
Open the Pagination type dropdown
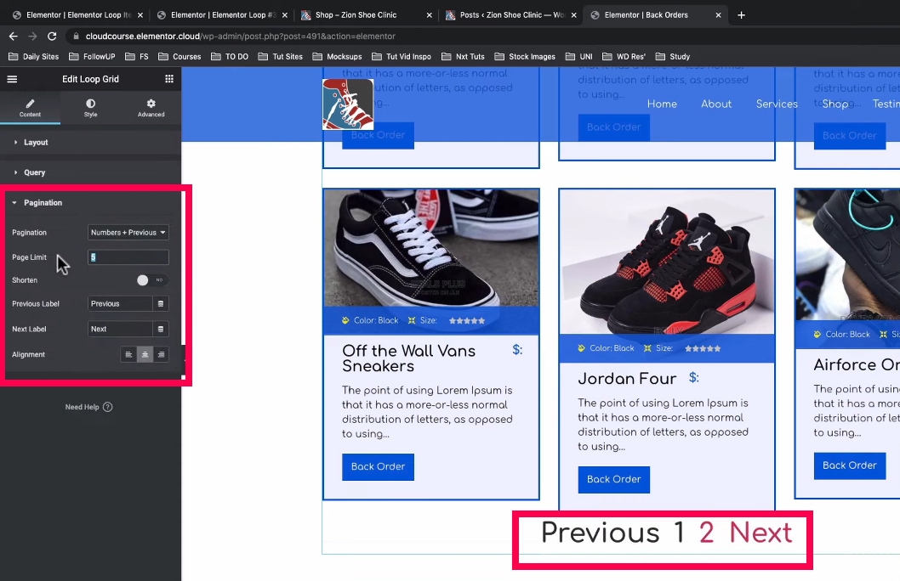click(x=128, y=233)
